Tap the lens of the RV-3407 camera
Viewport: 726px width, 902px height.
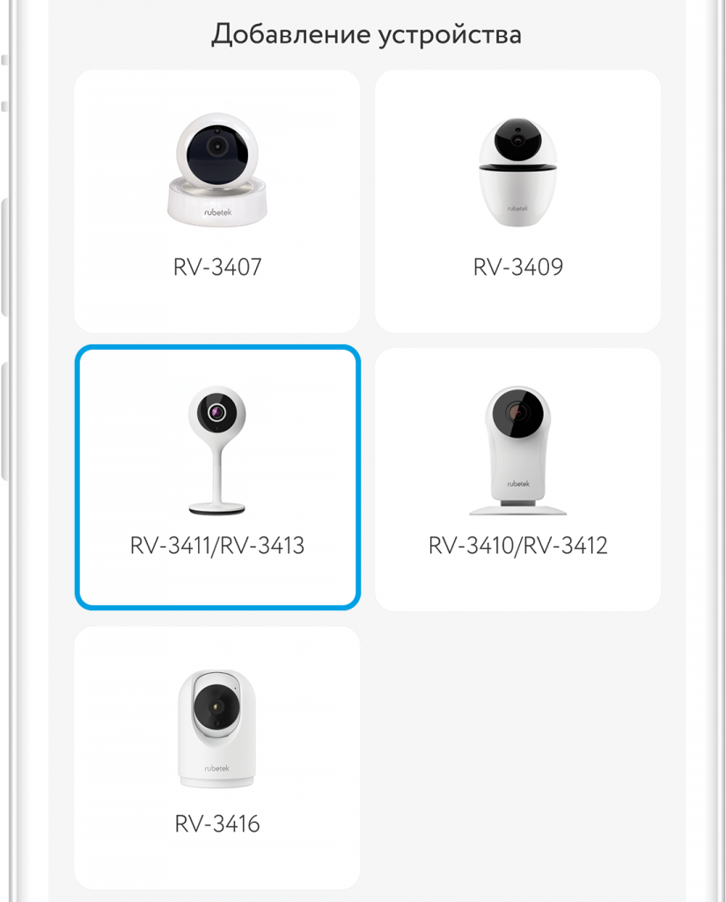tap(217, 147)
